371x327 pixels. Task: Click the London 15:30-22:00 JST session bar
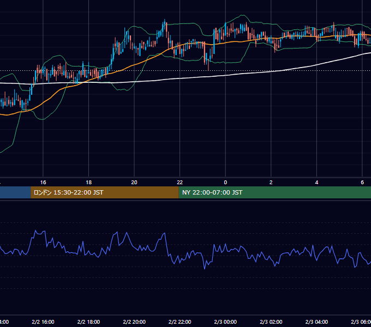click(105, 192)
